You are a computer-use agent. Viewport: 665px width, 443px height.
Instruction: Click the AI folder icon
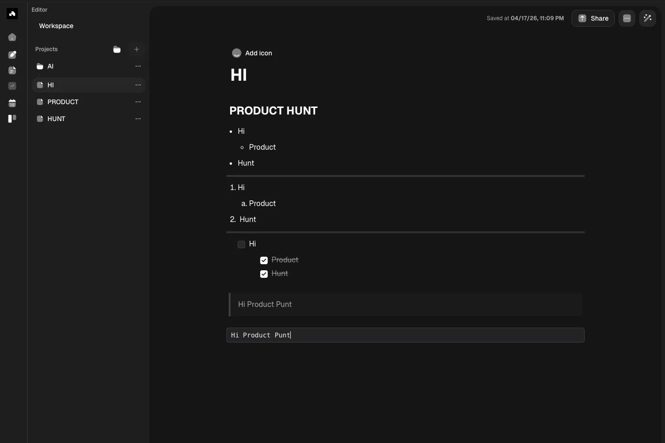tap(40, 66)
